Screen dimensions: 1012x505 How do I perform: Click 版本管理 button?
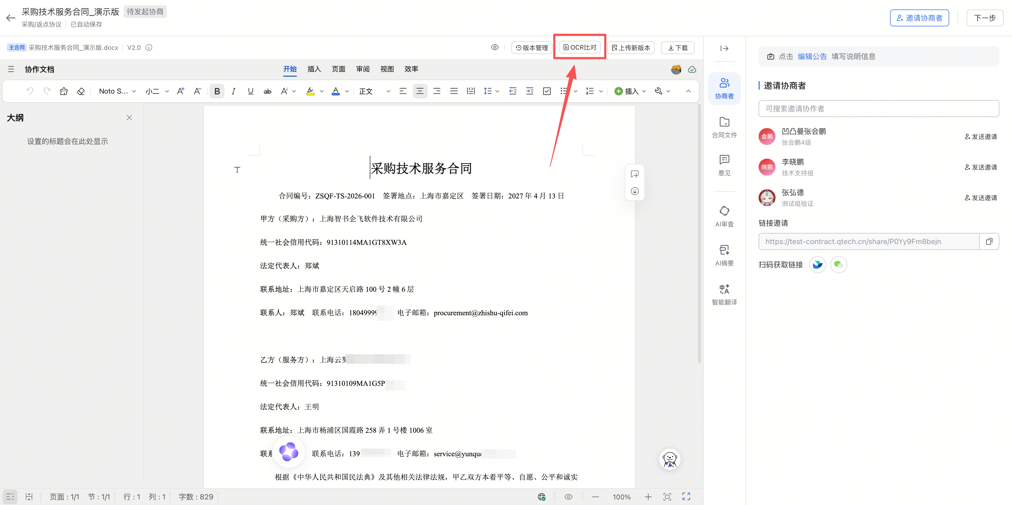click(x=532, y=48)
